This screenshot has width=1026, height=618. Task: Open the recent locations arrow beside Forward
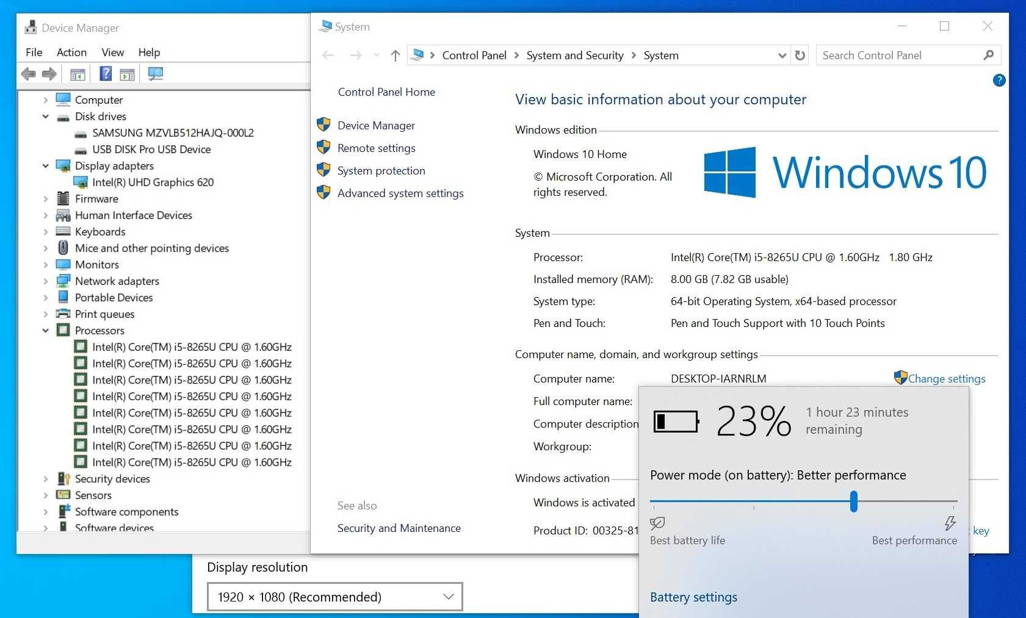tap(377, 56)
